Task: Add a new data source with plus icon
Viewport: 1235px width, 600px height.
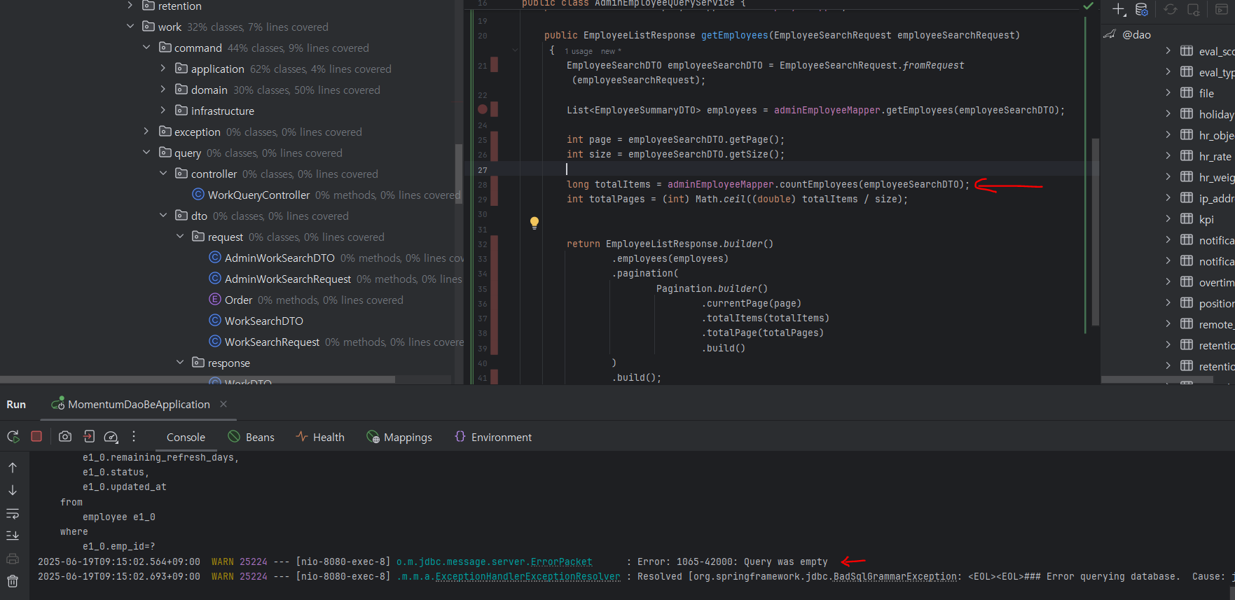Action: [x=1119, y=10]
